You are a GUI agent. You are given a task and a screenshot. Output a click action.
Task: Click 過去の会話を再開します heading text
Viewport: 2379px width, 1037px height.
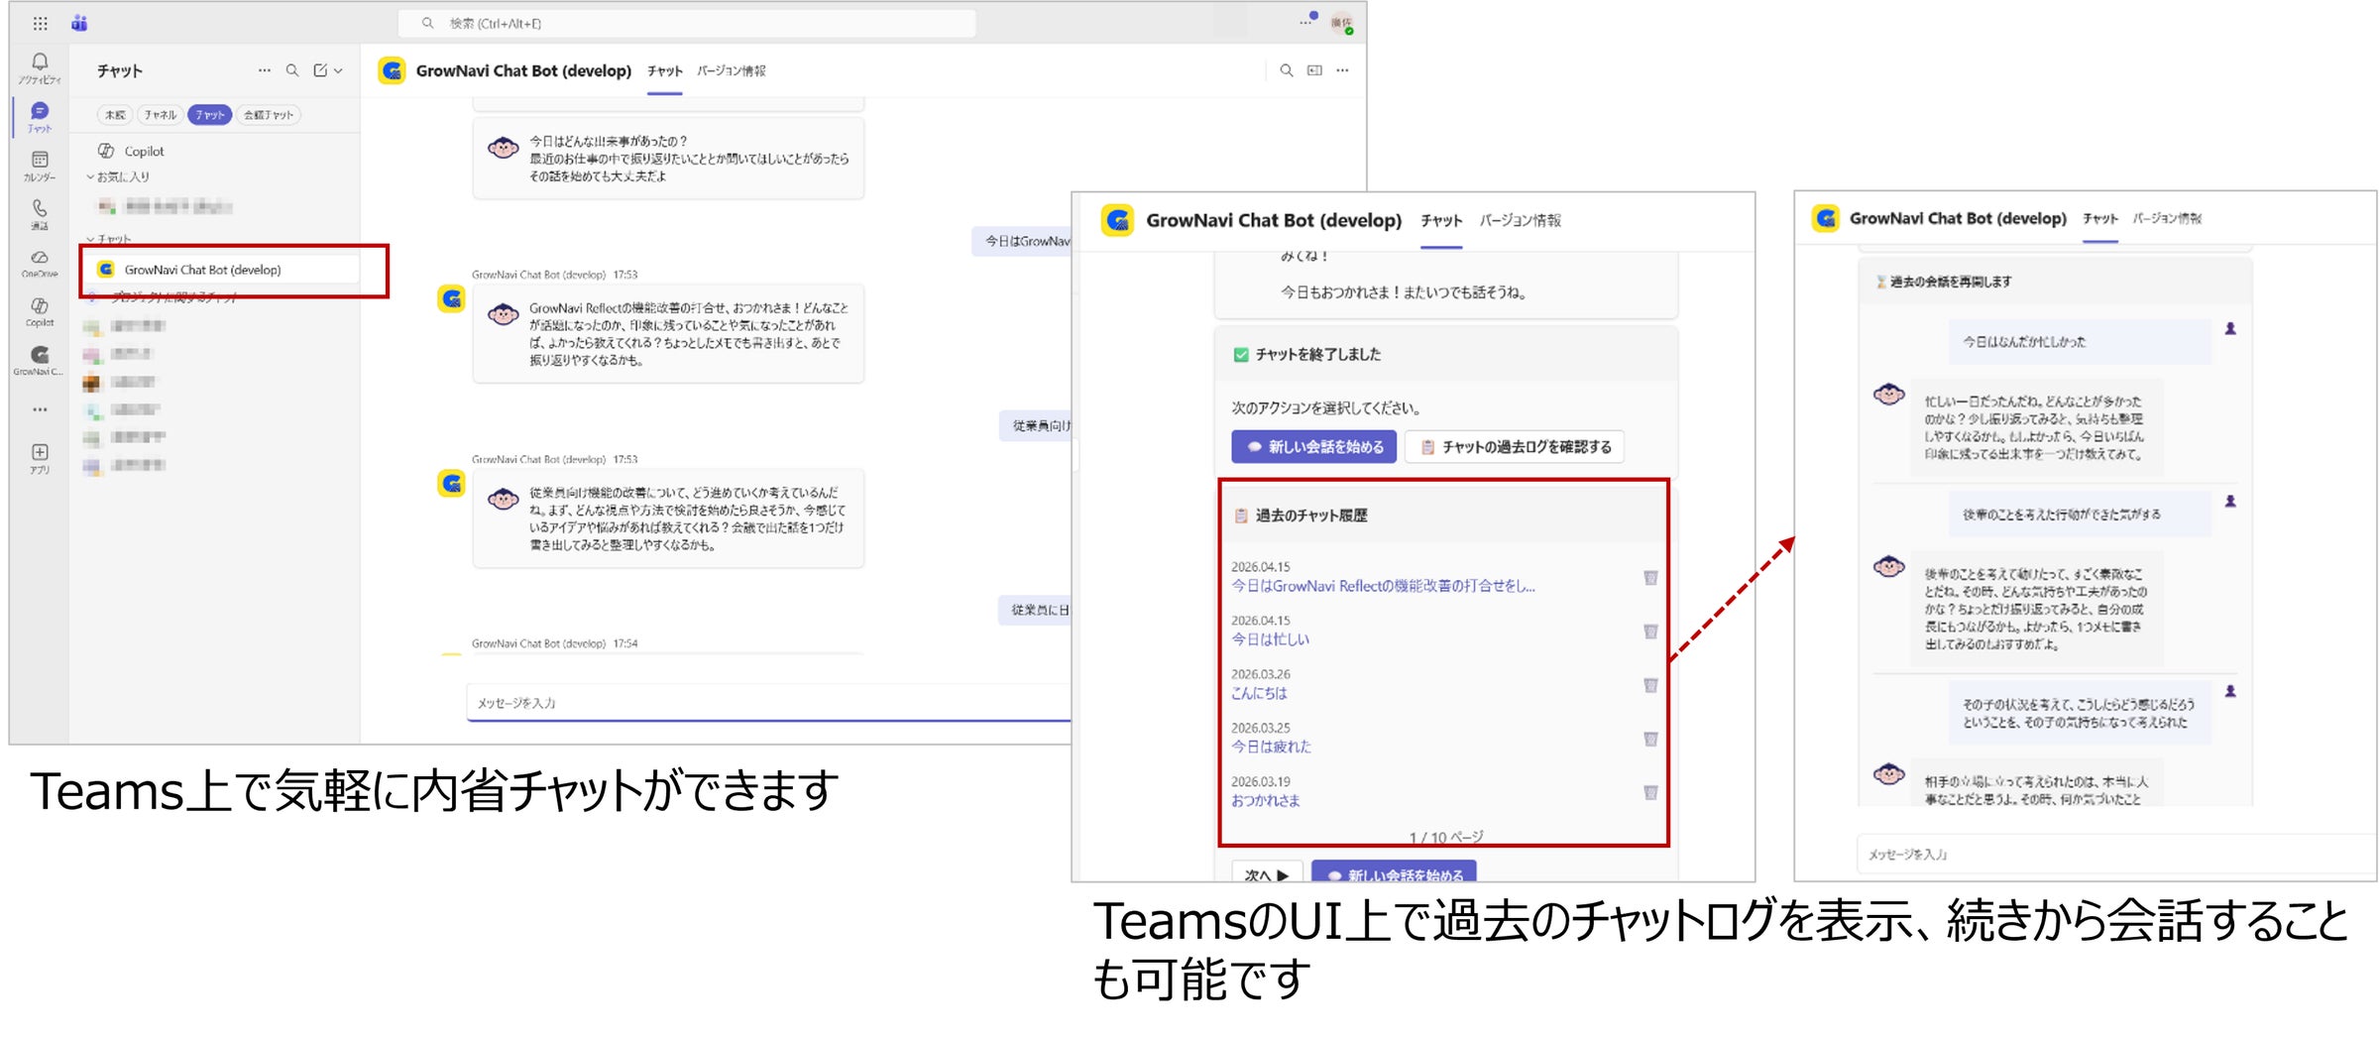pyautogui.click(x=1951, y=282)
